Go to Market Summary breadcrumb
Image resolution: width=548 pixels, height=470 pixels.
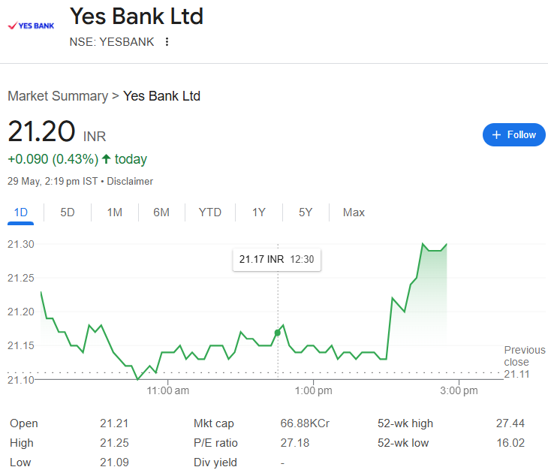click(x=58, y=96)
